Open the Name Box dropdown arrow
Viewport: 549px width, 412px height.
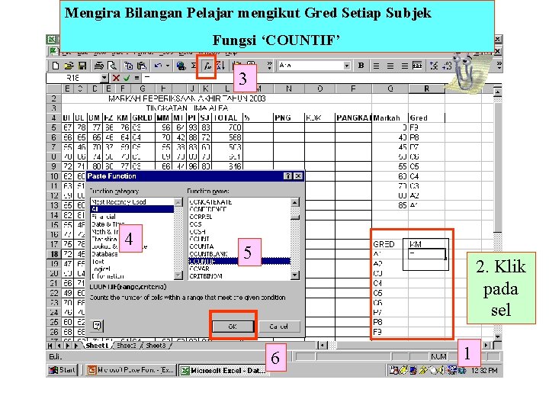click(104, 78)
